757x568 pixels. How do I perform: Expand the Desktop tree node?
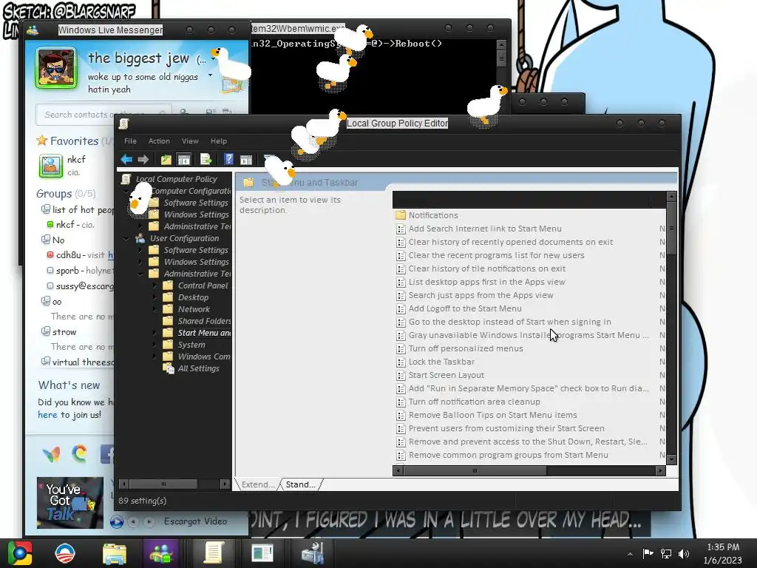click(x=155, y=297)
